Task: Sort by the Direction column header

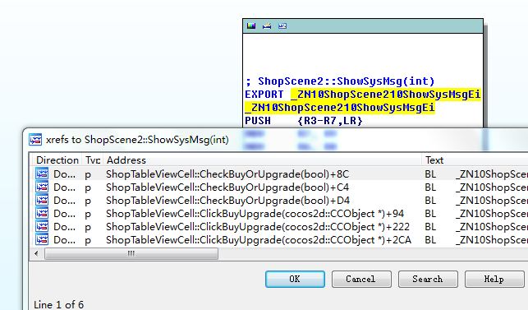Action: tap(57, 160)
